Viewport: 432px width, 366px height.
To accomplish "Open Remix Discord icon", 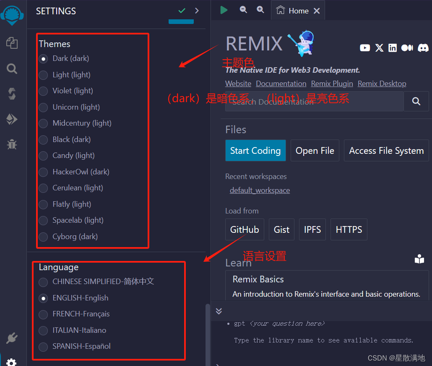I will point(423,48).
